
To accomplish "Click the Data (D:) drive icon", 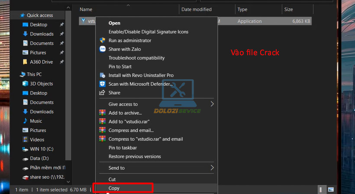I will (25, 159).
